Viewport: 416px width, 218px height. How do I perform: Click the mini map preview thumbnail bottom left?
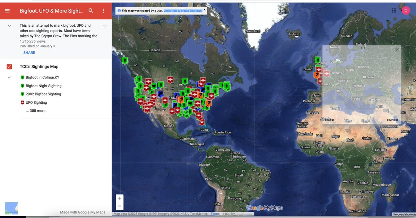point(11,208)
